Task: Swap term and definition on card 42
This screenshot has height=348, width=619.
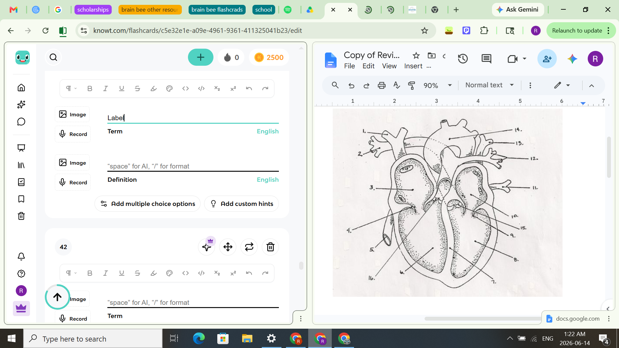Action: (x=249, y=247)
